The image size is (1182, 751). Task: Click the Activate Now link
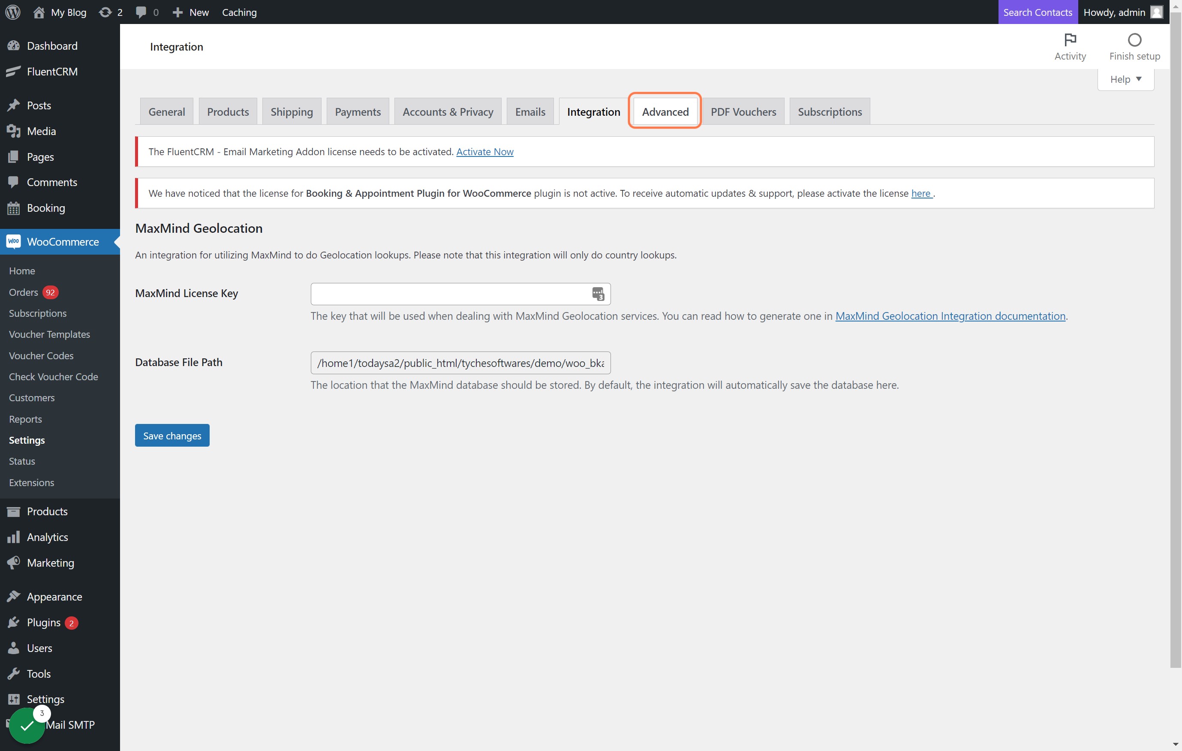[485, 152]
